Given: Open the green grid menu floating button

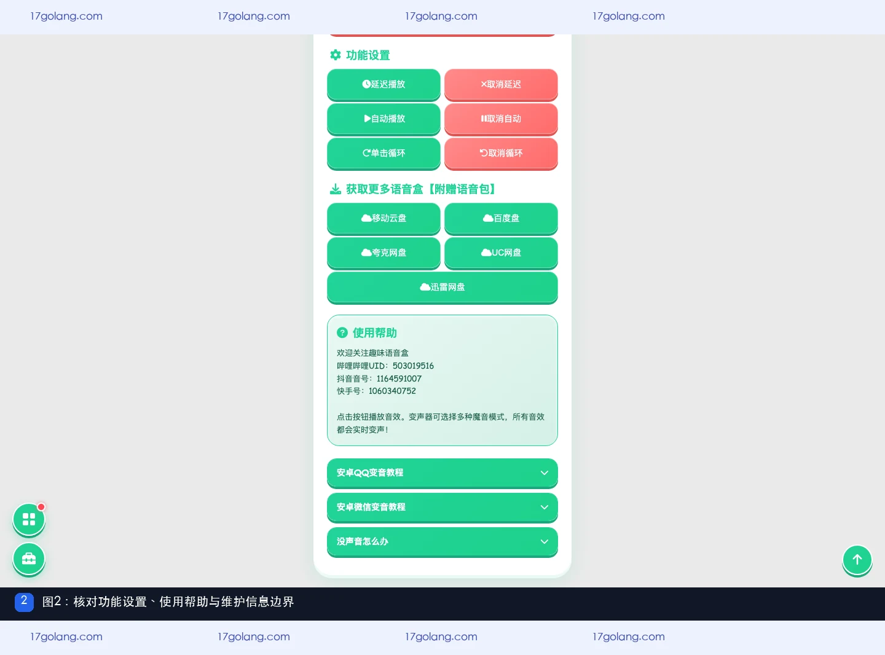Looking at the screenshot, I should (29, 519).
